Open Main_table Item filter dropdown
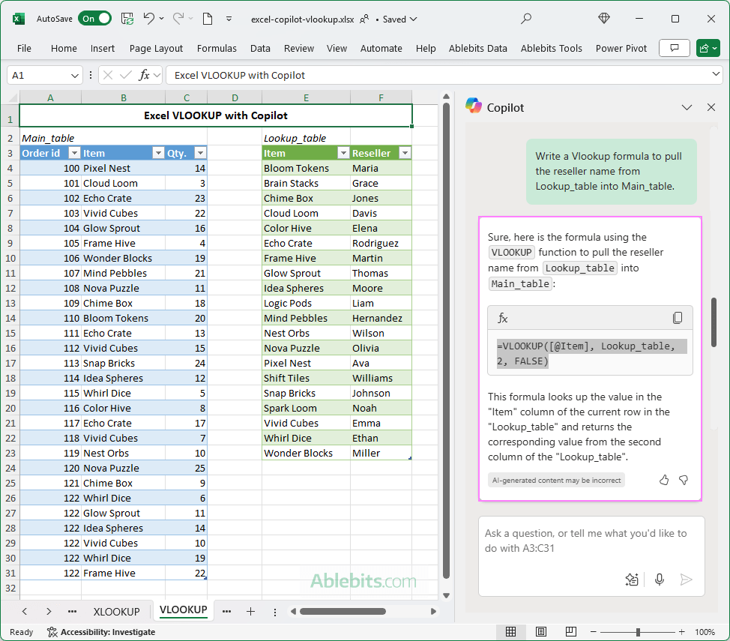The height and width of the screenshot is (641, 730). point(158,153)
